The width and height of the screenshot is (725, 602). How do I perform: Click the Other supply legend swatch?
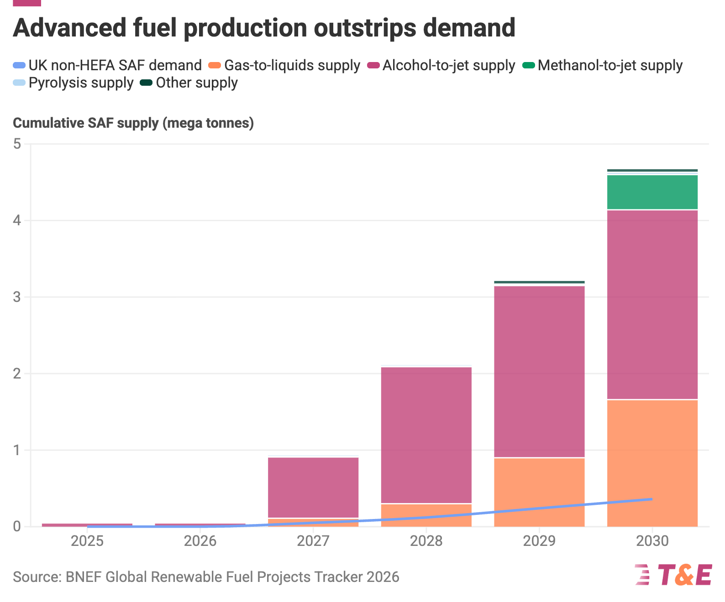(x=147, y=83)
